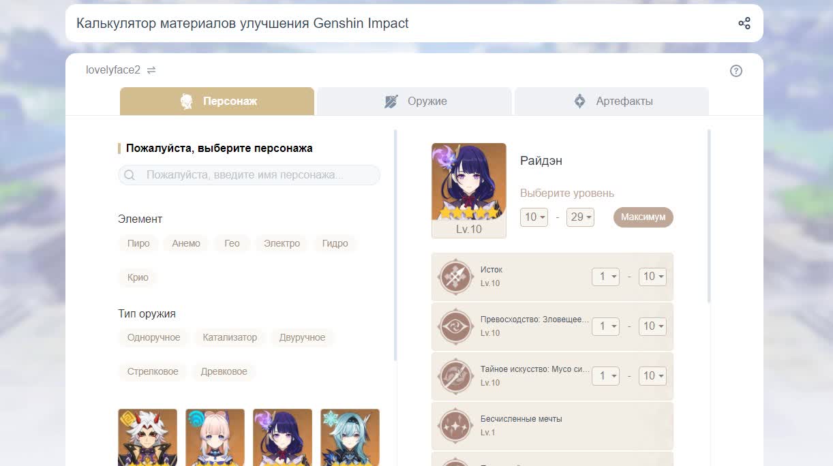The image size is (833, 466).
Task: Open the Тайное искусство starting level dropdown
Action: [x=605, y=376]
